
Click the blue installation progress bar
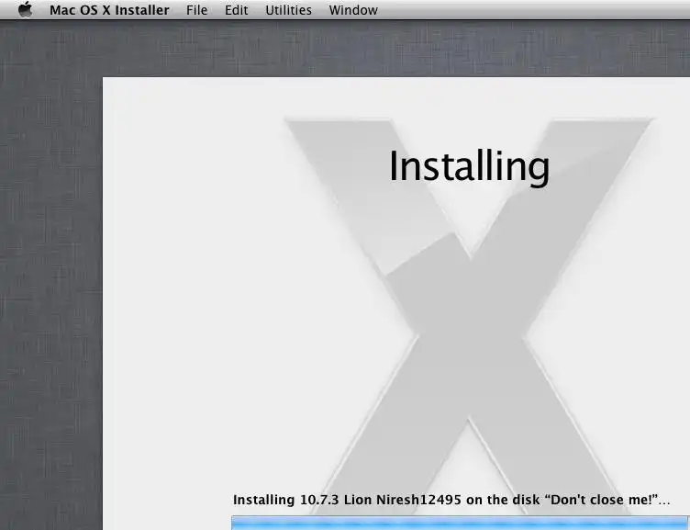pos(461,523)
